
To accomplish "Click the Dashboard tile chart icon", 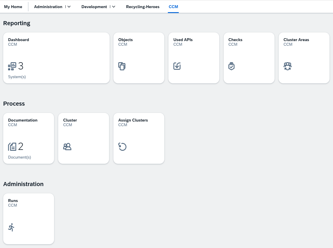I will point(12,66).
